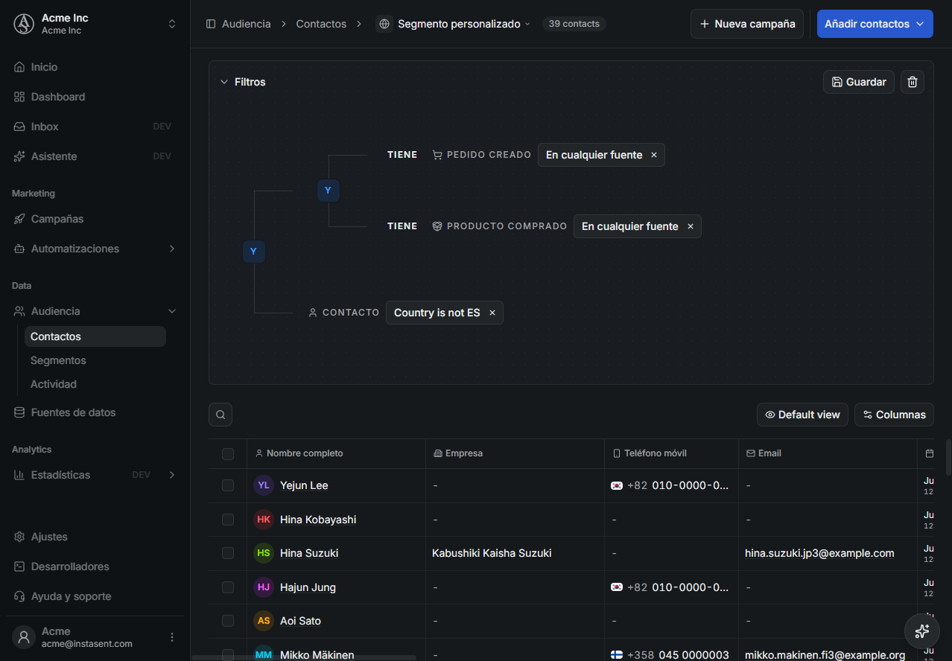Collapse the Filtros section chevron
952x661 pixels.
pos(223,82)
